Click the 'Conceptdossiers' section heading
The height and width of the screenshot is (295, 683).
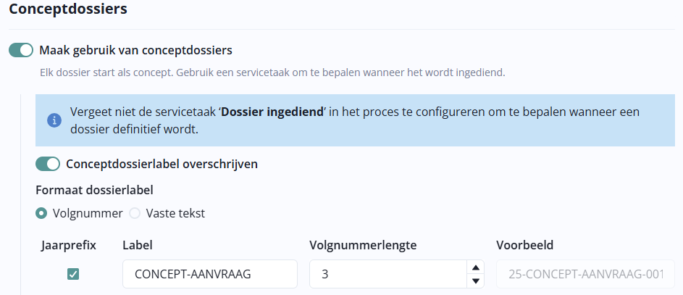point(68,9)
